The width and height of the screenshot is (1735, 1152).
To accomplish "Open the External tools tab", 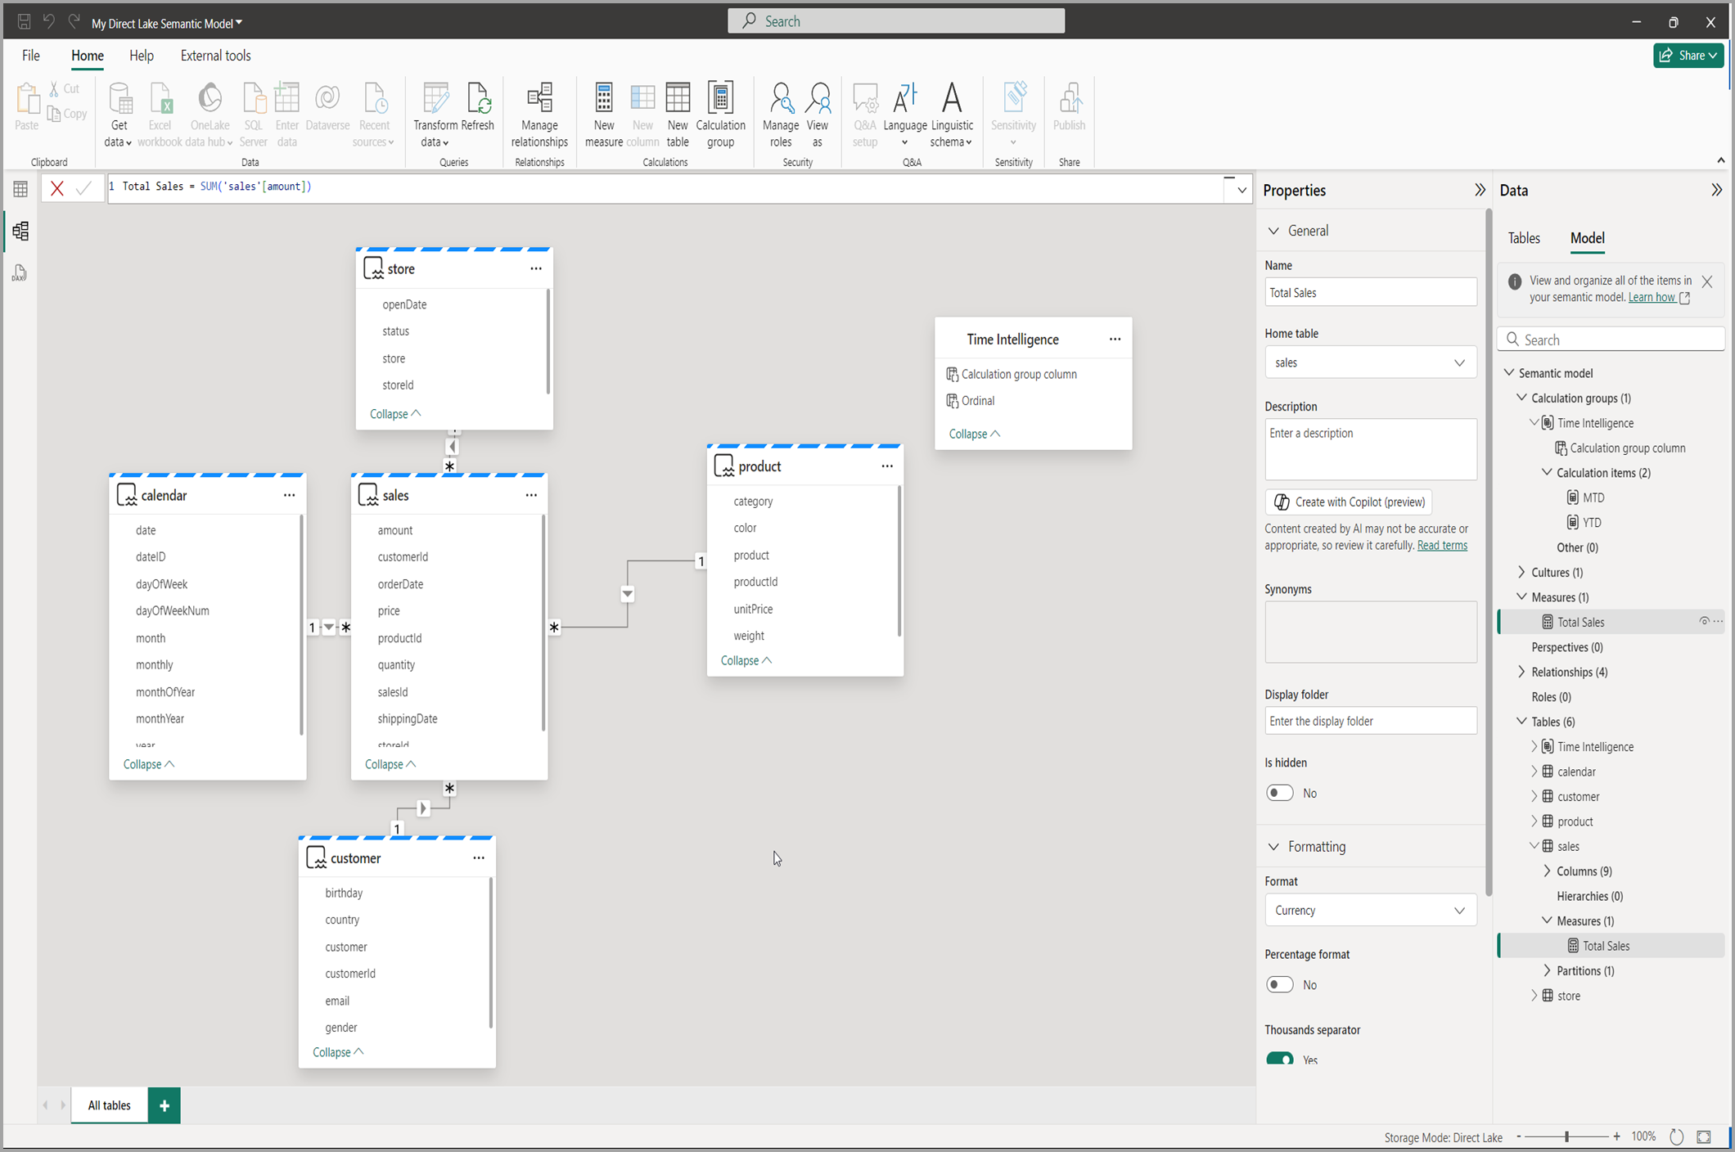I will [x=215, y=56].
